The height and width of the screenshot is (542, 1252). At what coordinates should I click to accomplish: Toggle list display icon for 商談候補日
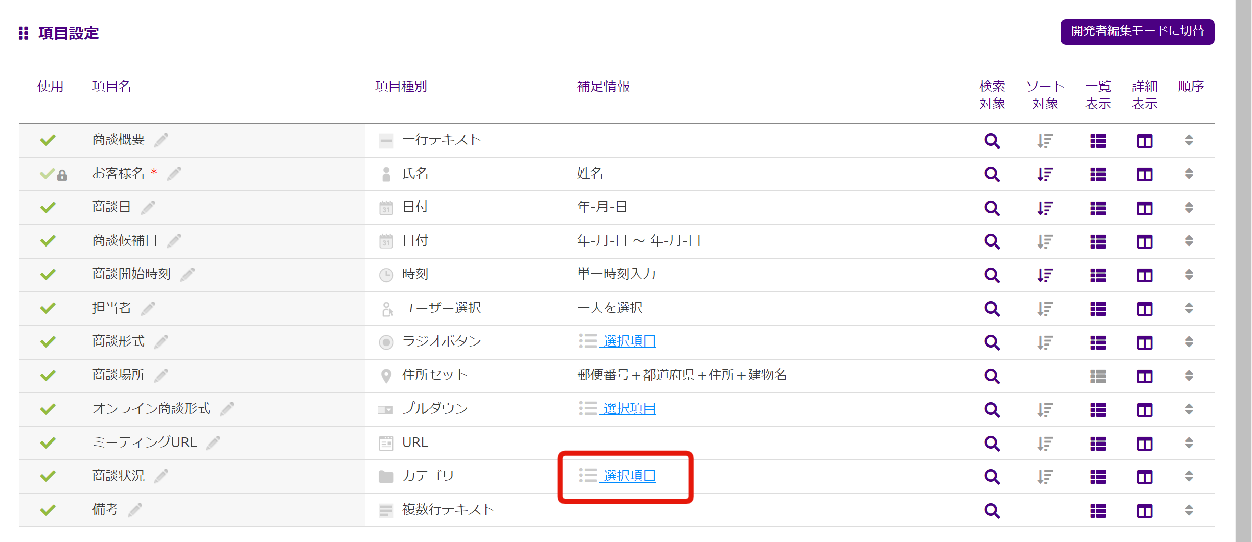(x=1098, y=242)
